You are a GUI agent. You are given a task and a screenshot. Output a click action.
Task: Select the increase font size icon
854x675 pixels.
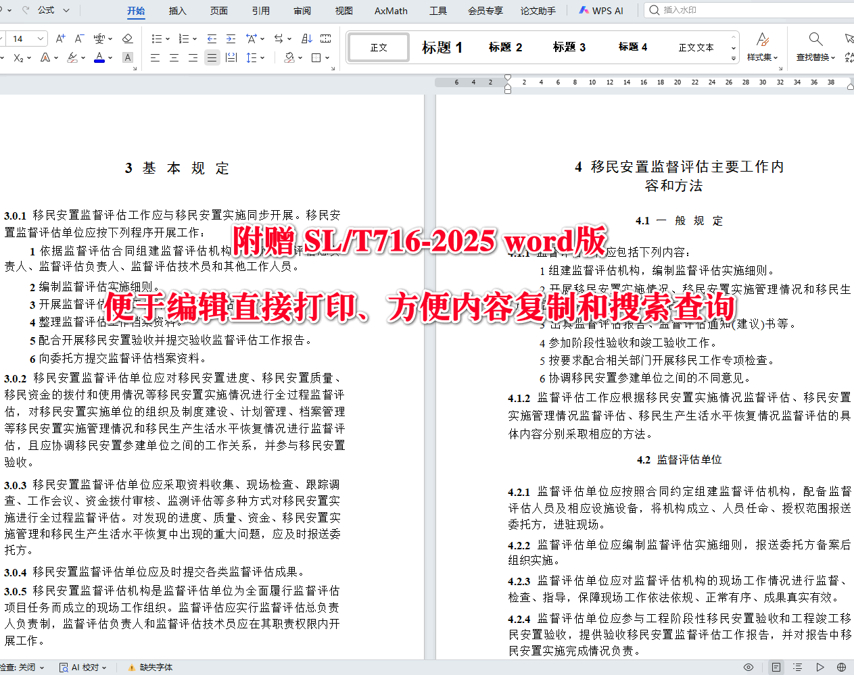(60, 39)
